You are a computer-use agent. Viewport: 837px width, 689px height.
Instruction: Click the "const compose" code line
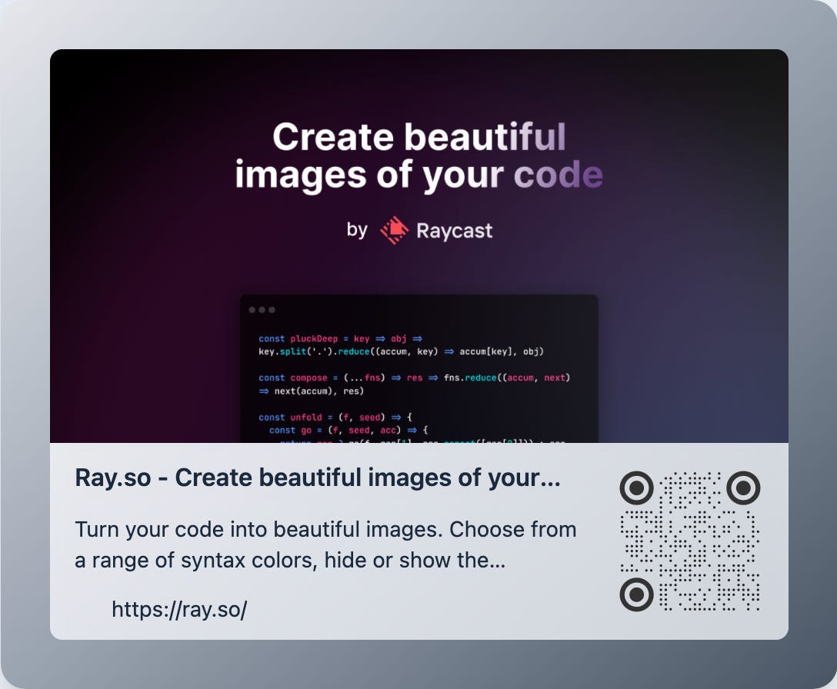click(x=414, y=378)
